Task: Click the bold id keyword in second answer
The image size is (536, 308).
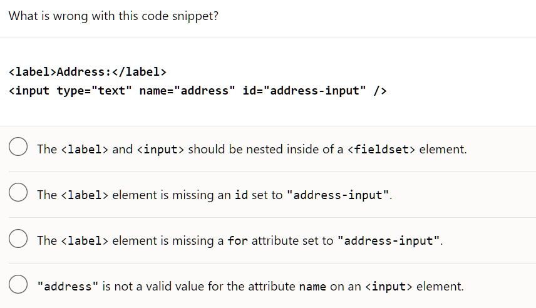Action: [241, 195]
